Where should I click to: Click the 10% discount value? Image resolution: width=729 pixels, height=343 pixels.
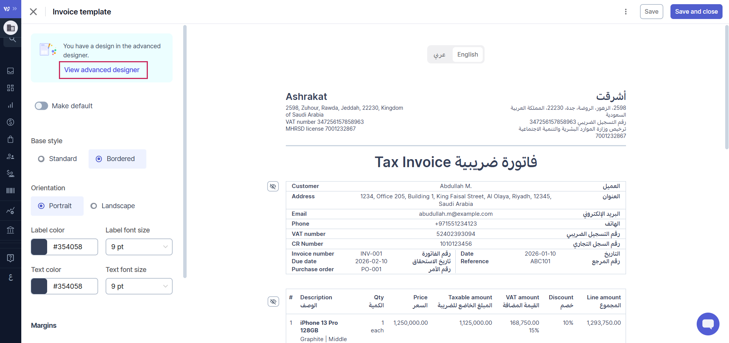(x=568, y=323)
